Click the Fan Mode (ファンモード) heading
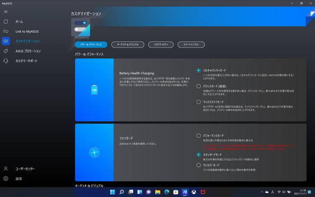Viewport: 315px width, 197px height. click(126, 138)
